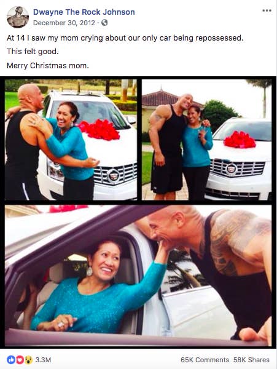
Task: Click the 'Merry Christmas mom.' text line
Action: 48,65
